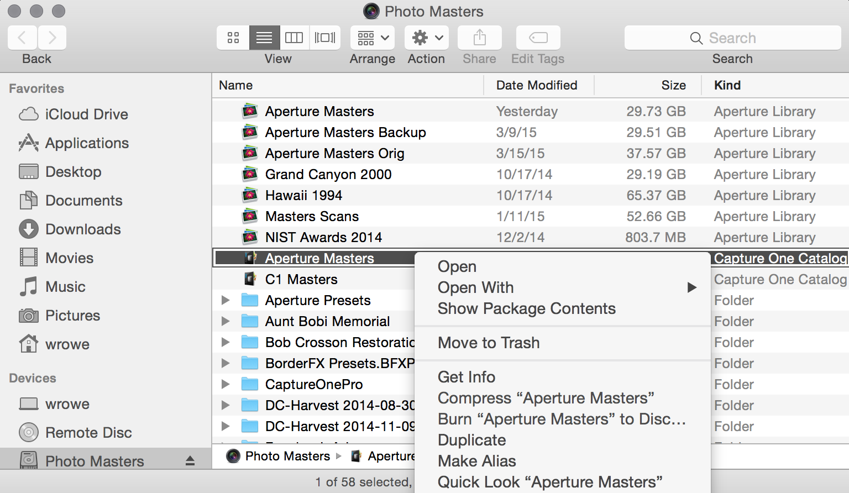Select the C1 Masters catalog
This screenshot has height=493, width=849.
coord(313,280)
